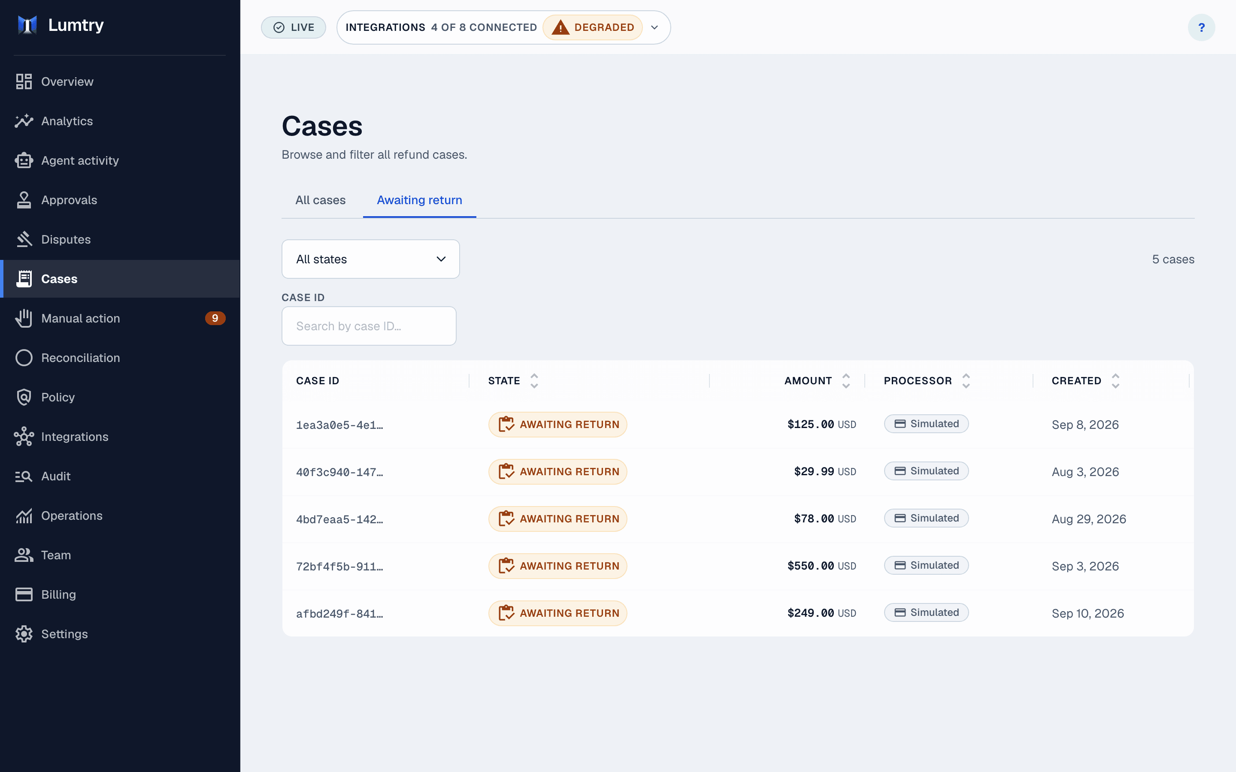The image size is (1236, 772).
Task: Switch to the All cases tab
Action: [x=320, y=200]
